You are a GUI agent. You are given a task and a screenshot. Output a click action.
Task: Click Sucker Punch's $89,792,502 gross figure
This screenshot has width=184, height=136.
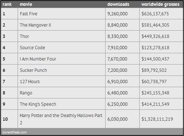click(x=154, y=70)
